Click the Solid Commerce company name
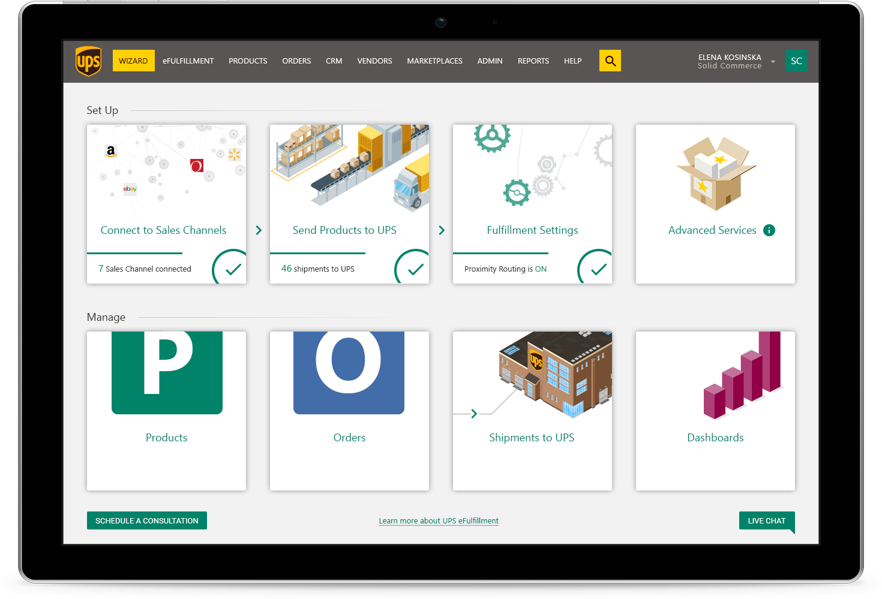The image size is (882, 599). [x=730, y=66]
